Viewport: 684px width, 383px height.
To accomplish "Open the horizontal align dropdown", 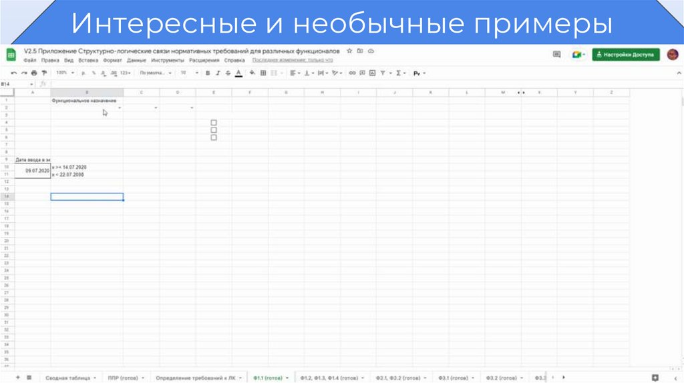I will 295,73.
